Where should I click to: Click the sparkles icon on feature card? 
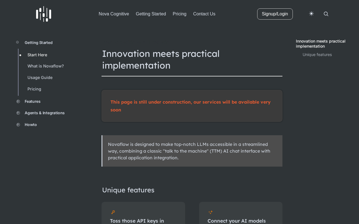tap(211, 212)
